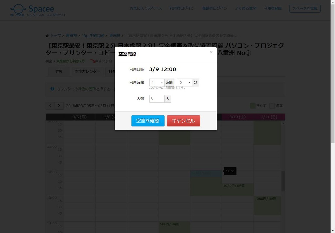The width and height of the screenshot is (335, 233).
Task: Open the 利用時間 hours dropdown
Action: [x=157, y=82]
